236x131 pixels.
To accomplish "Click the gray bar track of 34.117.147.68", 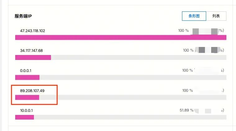I will [138, 57].
